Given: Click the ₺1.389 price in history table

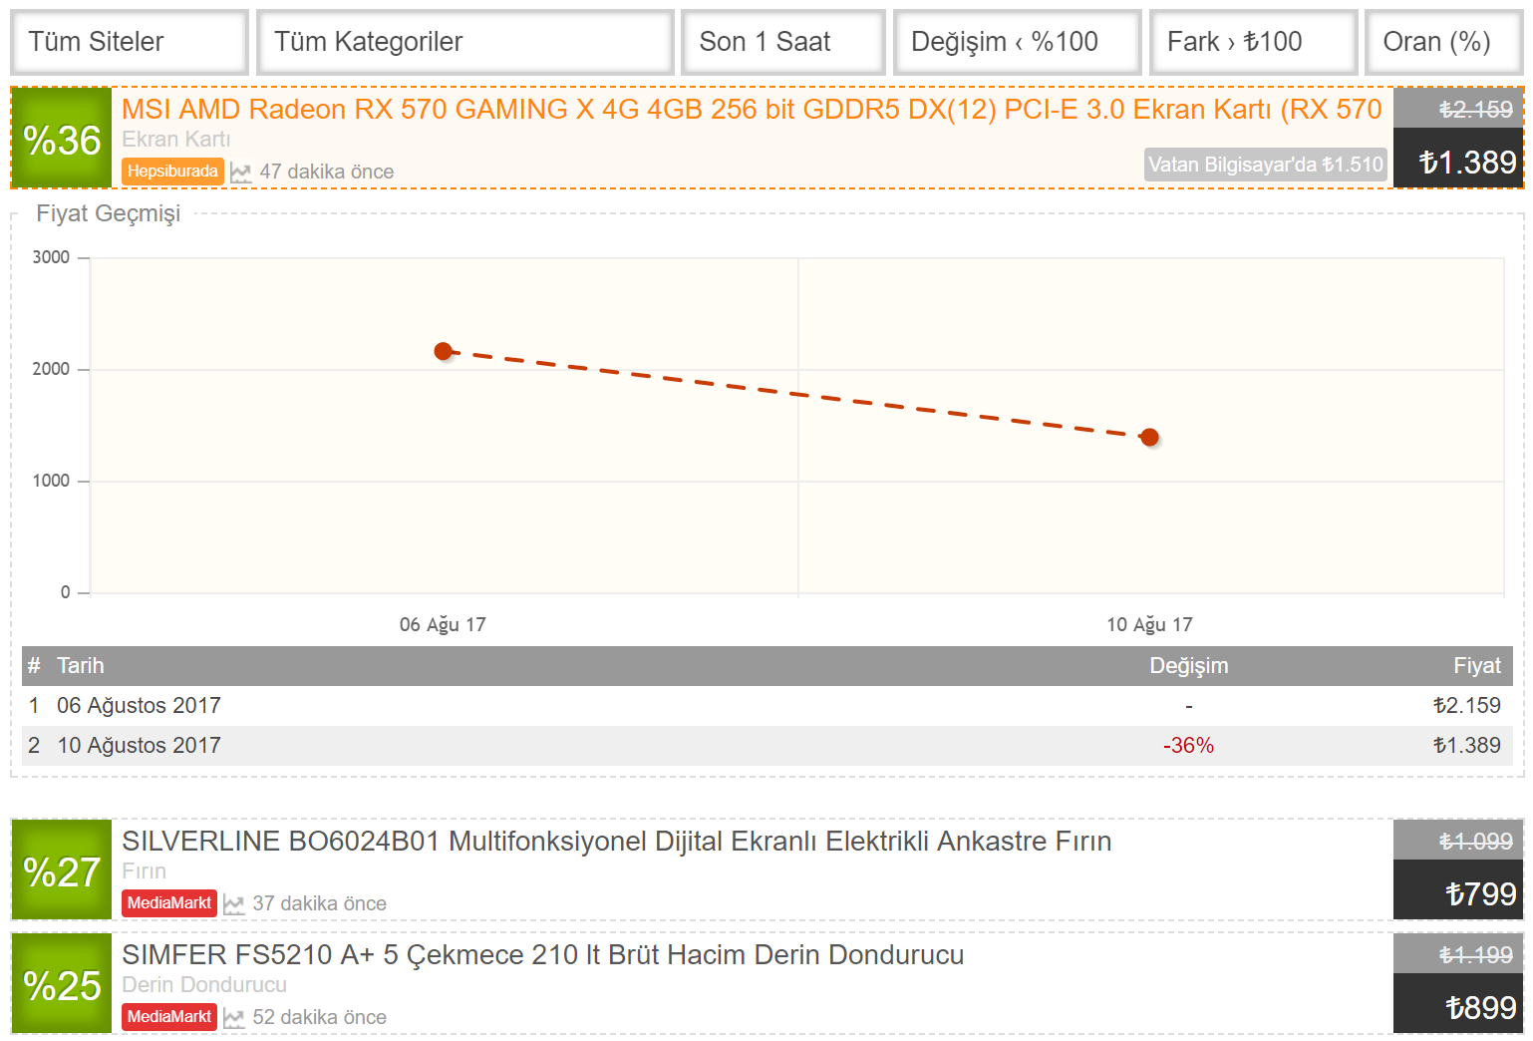Looking at the screenshot, I should point(1466,746).
